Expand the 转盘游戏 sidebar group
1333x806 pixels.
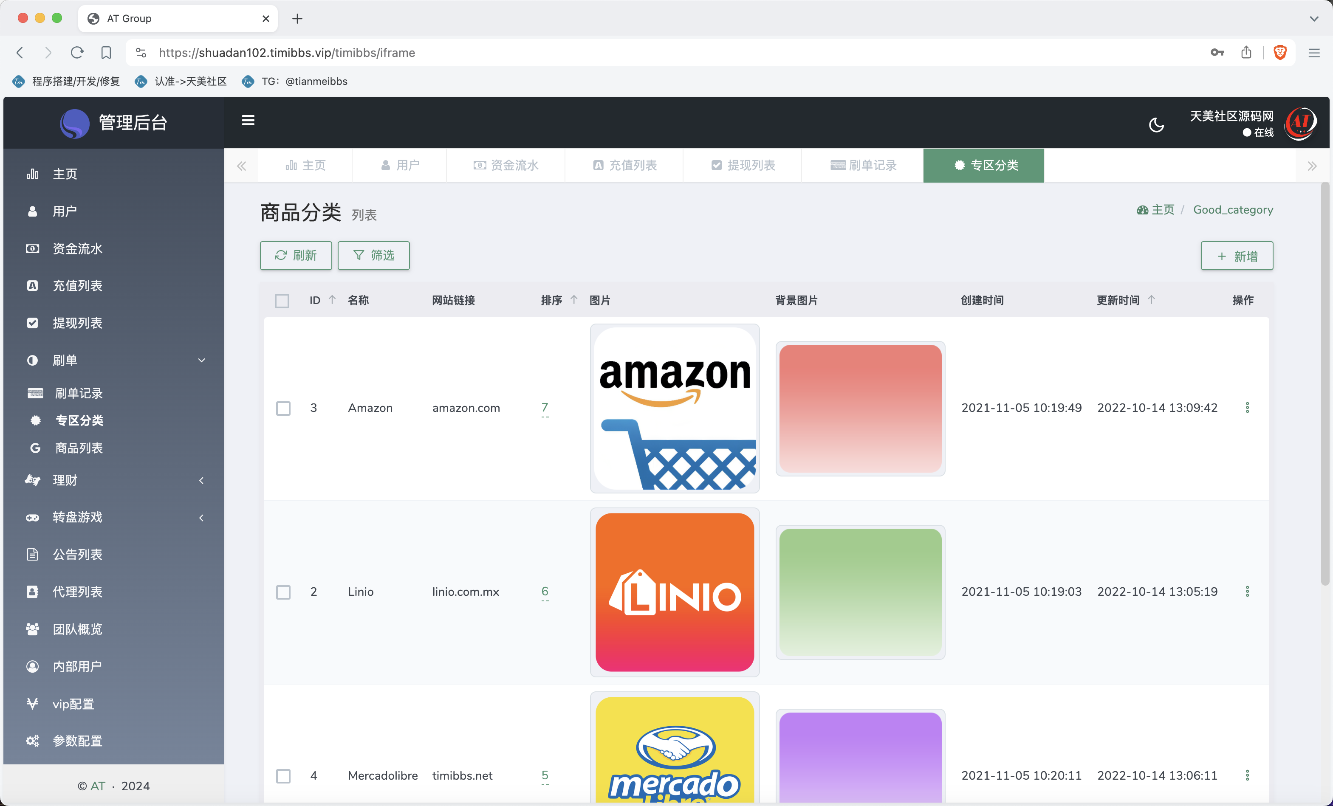tap(113, 517)
